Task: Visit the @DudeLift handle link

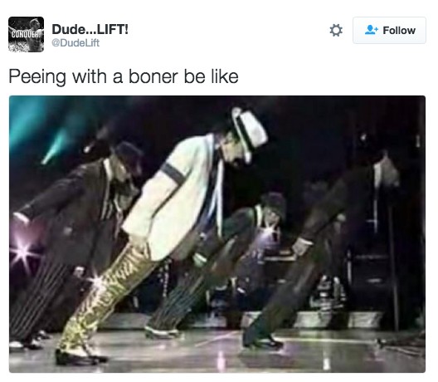Action: (x=75, y=43)
